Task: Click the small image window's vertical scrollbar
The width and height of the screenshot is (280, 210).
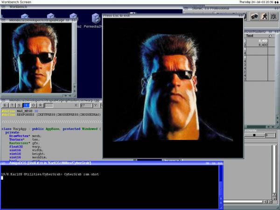Action: pos(75,53)
